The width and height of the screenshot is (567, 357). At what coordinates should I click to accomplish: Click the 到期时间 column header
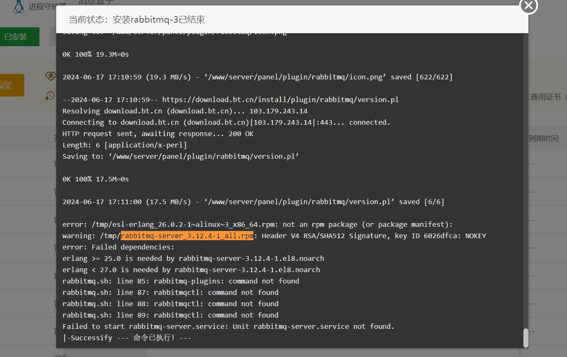click(543, 138)
